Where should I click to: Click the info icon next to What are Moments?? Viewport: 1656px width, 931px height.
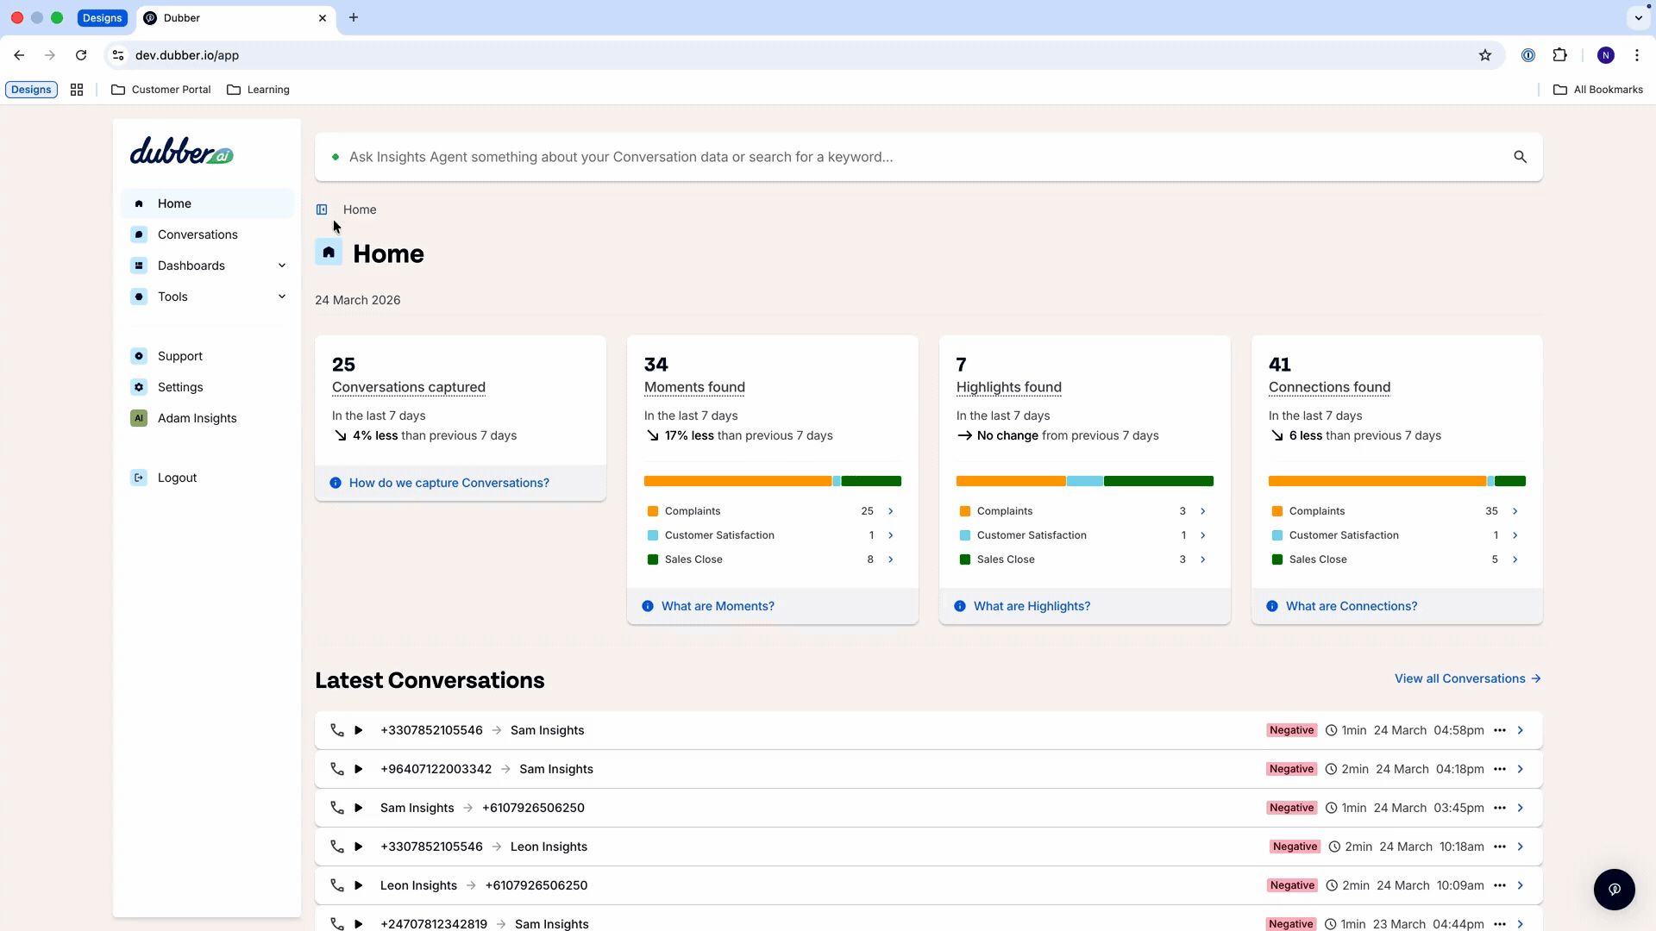point(648,606)
